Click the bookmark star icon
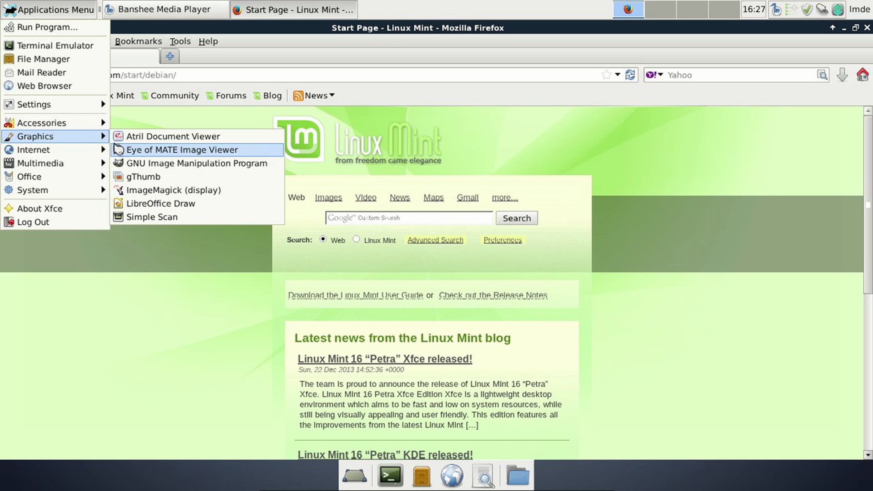Viewport: 873px width, 491px height. click(x=606, y=75)
